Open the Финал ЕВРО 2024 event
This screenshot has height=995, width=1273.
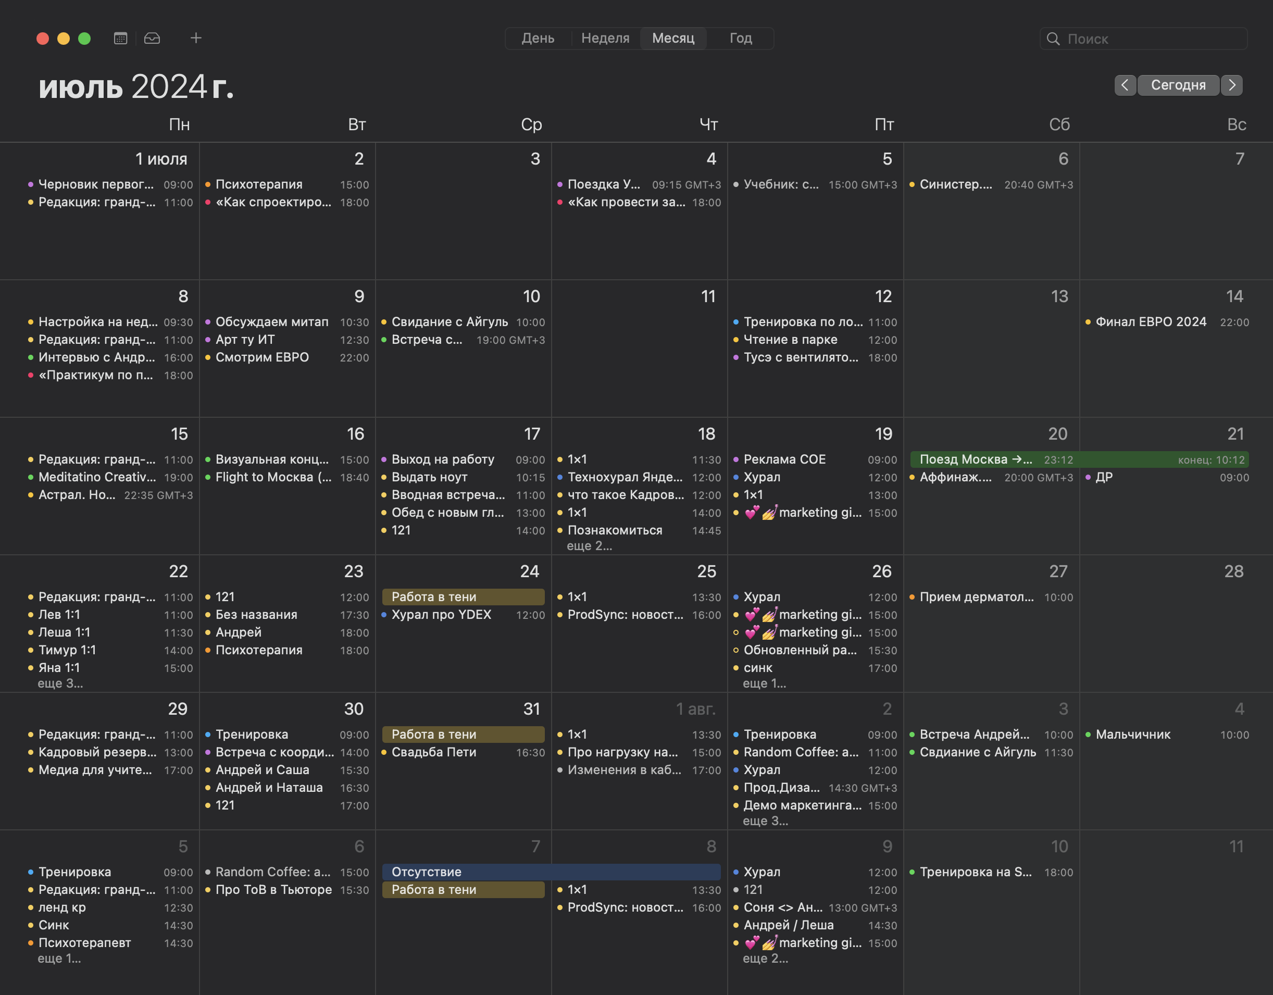(x=1167, y=322)
